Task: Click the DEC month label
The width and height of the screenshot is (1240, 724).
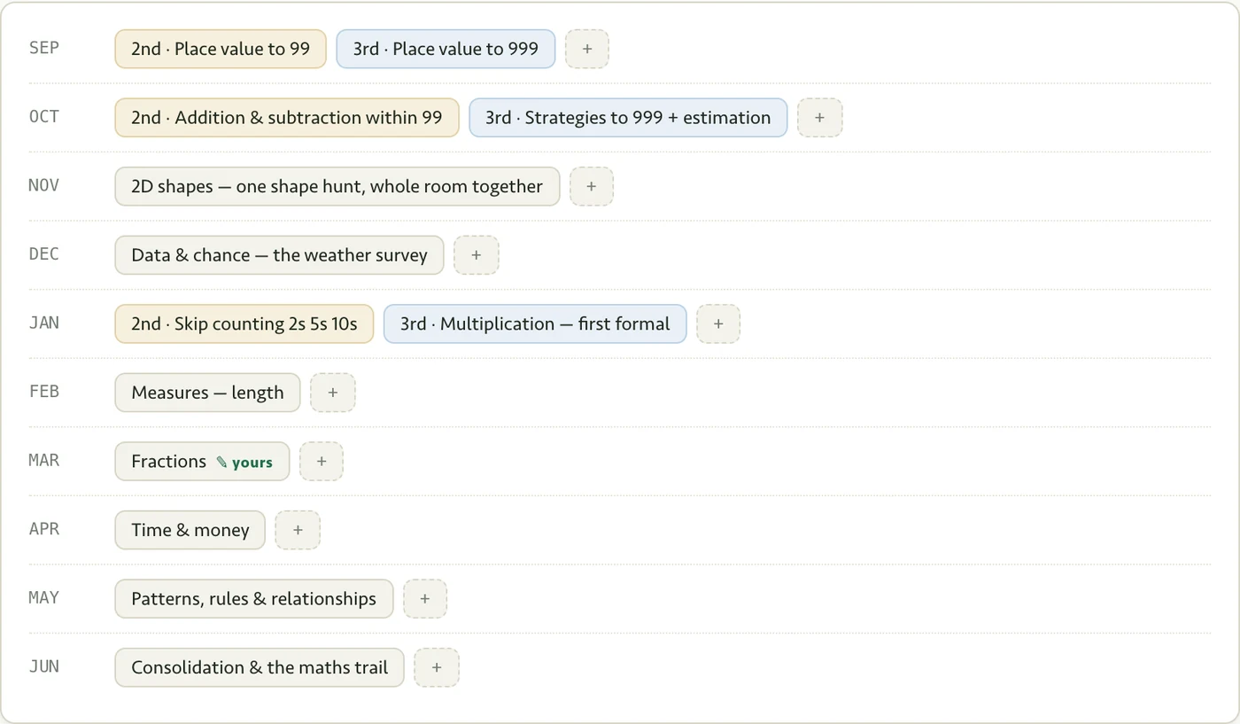Action: click(x=44, y=254)
